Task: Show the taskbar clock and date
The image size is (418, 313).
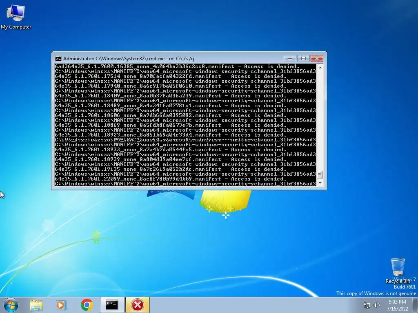Action: [x=397, y=305]
